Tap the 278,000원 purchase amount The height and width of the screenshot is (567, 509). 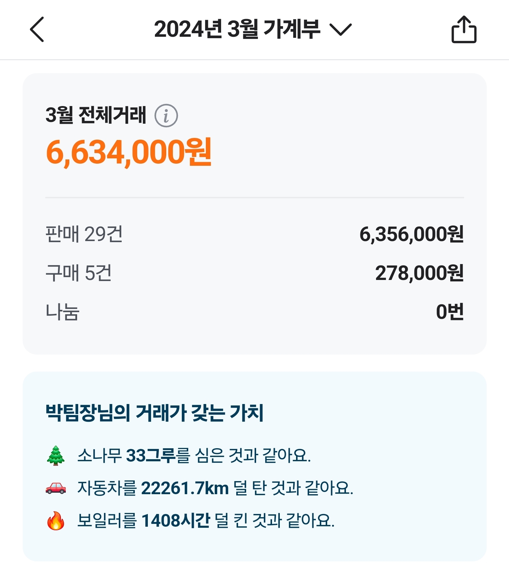click(x=419, y=273)
